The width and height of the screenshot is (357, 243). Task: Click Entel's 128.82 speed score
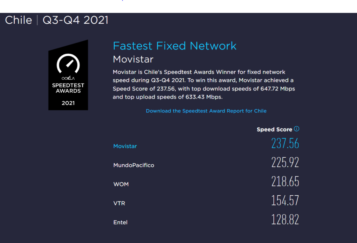[x=285, y=220]
